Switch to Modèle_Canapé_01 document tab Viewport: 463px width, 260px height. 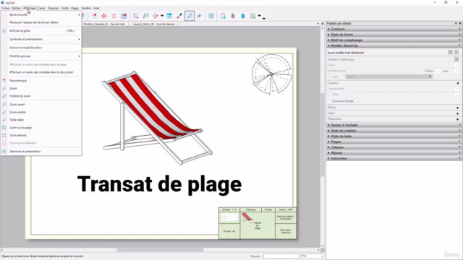point(104,24)
